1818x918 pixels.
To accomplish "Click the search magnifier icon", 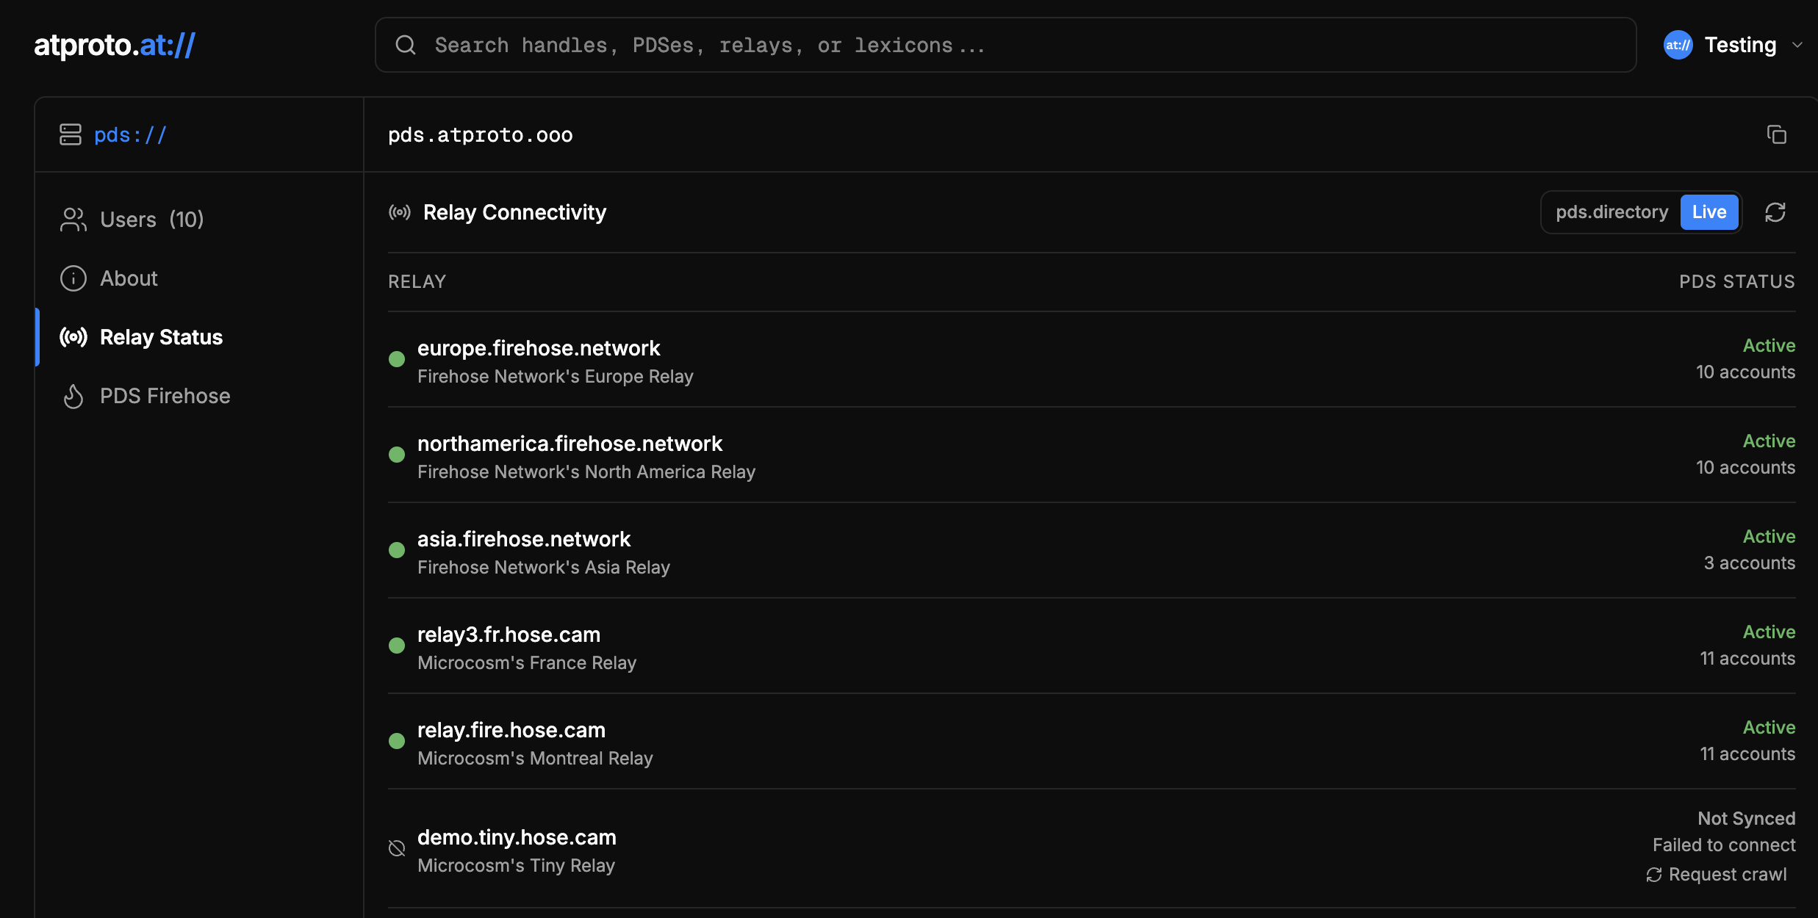I will click(406, 46).
